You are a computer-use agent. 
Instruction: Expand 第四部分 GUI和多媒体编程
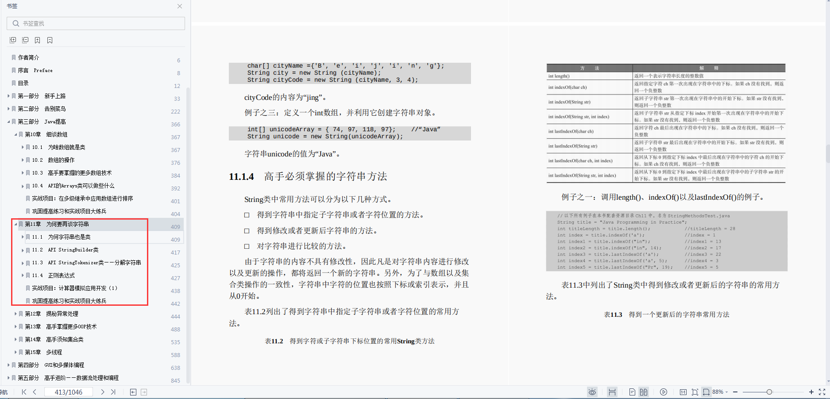click(x=8, y=365)
